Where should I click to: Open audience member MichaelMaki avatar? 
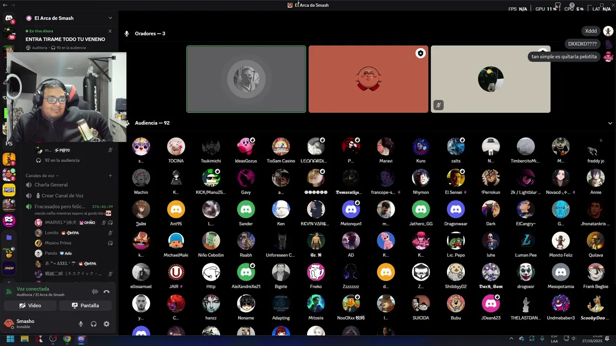[x=176, y=241]
